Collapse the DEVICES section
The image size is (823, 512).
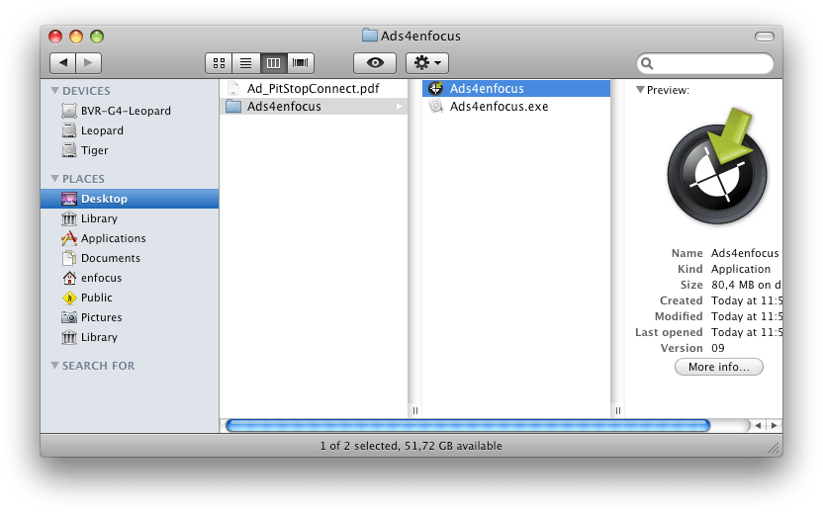pos(54,90)
